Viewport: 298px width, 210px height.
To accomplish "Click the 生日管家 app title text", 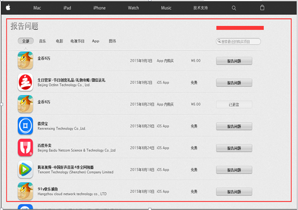I will tap(71, 80).
